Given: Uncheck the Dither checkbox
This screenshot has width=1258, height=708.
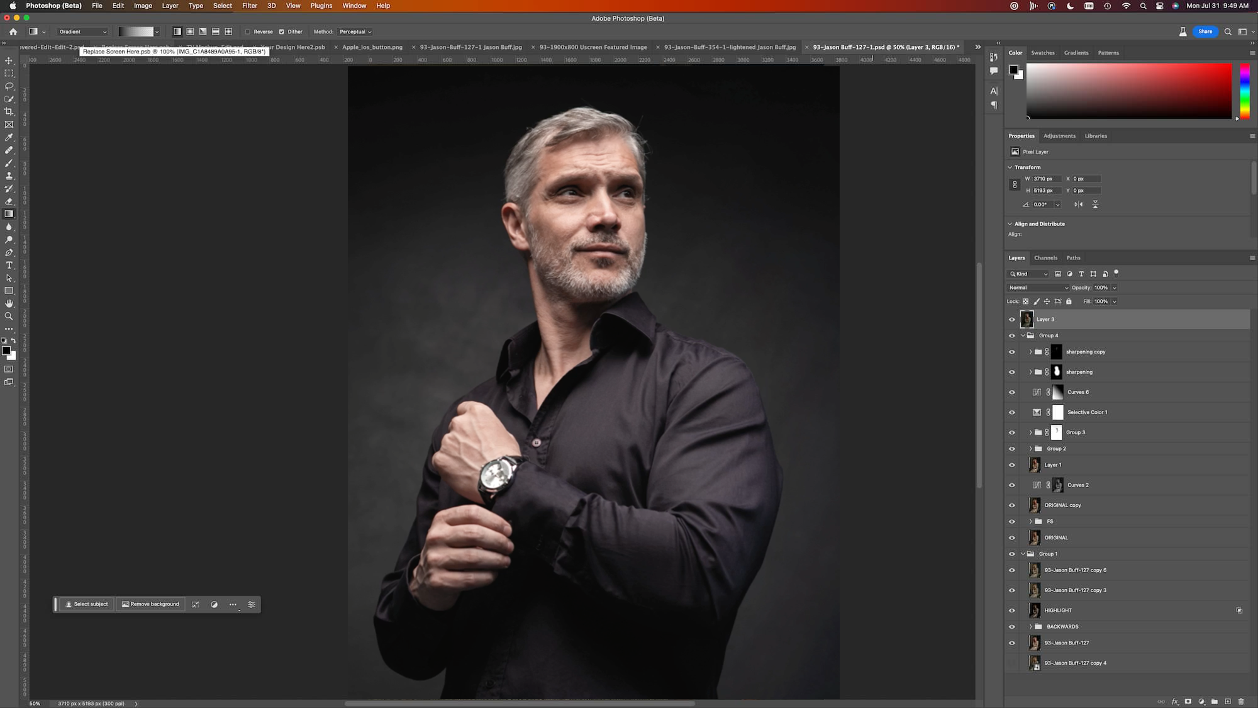Looking at the screenshot, I should pyautogui.click(x=282, y=31).
